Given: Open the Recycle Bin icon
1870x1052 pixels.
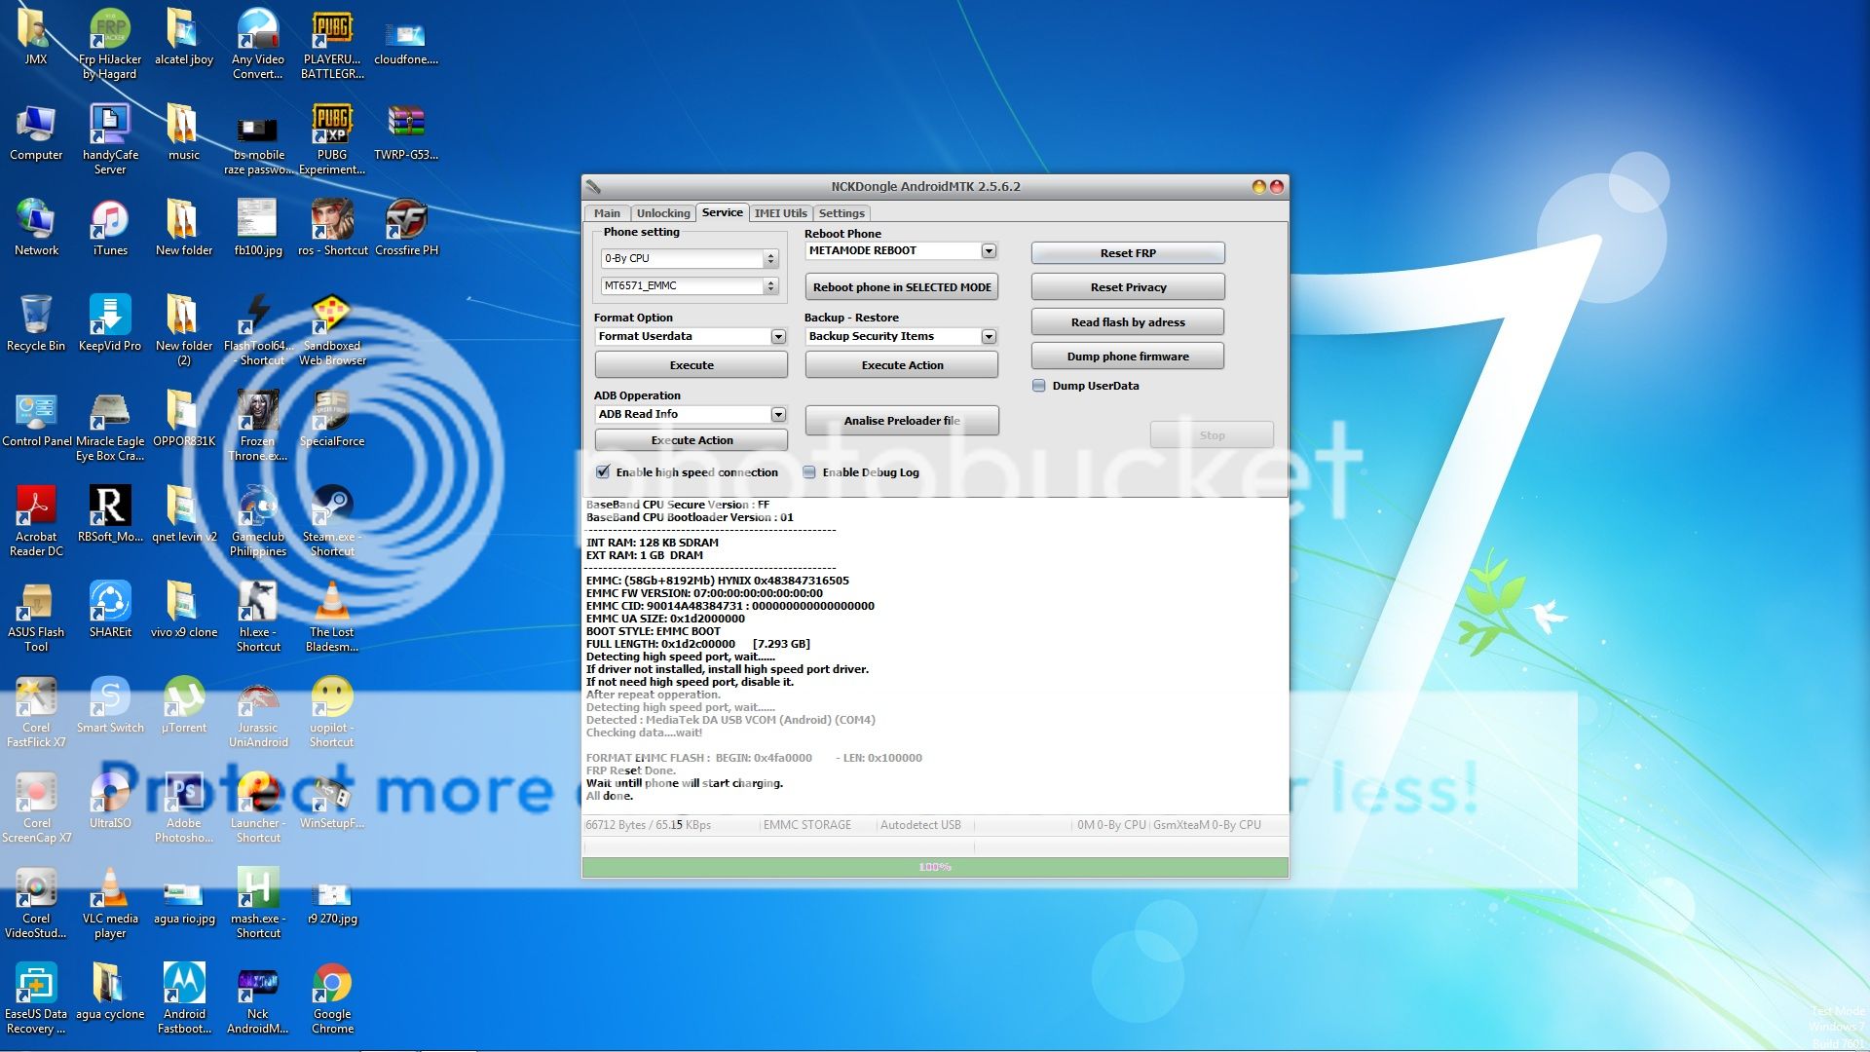Looking at the screenshot, I should click(x=36, y=317).
